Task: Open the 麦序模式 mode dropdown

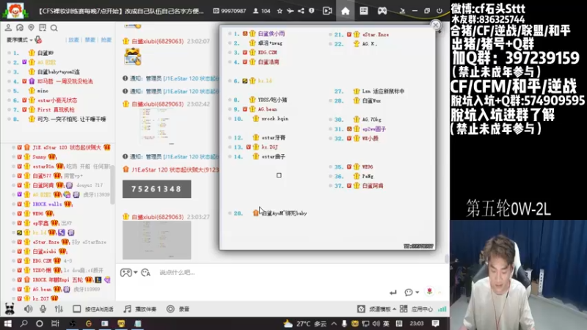Action: pos(20,40)
